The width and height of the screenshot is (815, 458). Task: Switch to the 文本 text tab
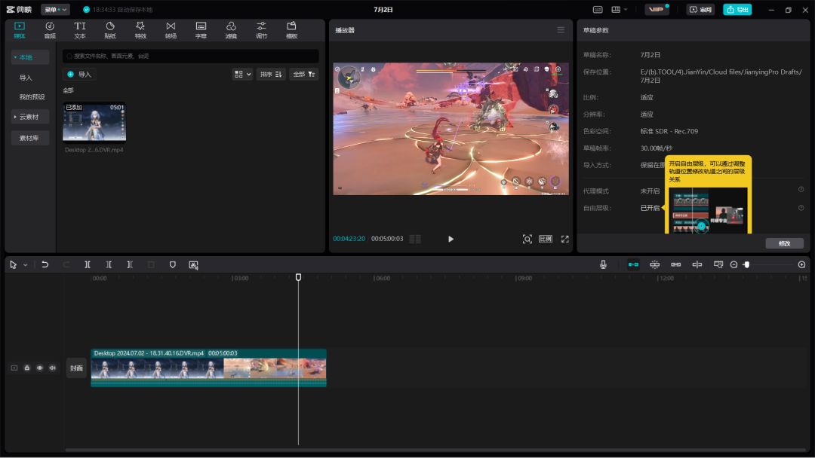pos(80,30)
